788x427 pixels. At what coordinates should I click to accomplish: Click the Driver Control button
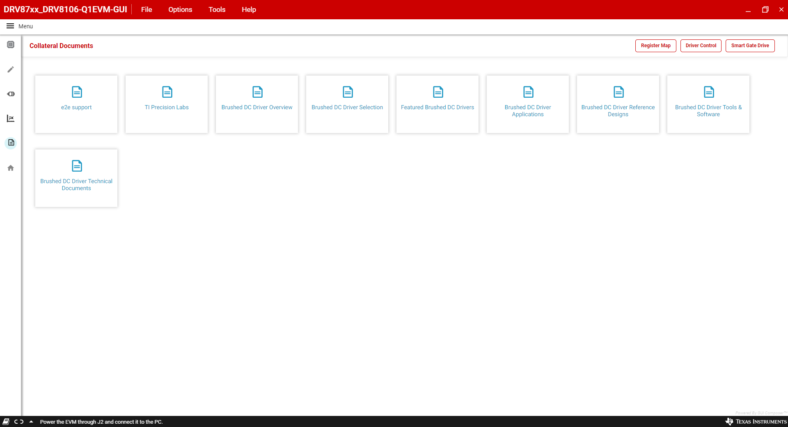click(701, 46)
